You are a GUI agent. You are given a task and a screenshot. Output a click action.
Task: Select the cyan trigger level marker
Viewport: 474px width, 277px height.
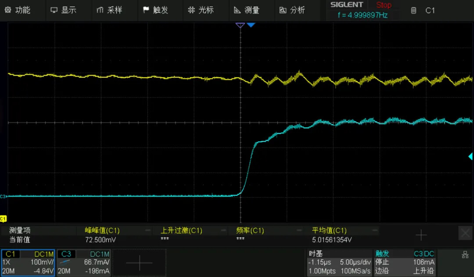[x=470, y=156]
